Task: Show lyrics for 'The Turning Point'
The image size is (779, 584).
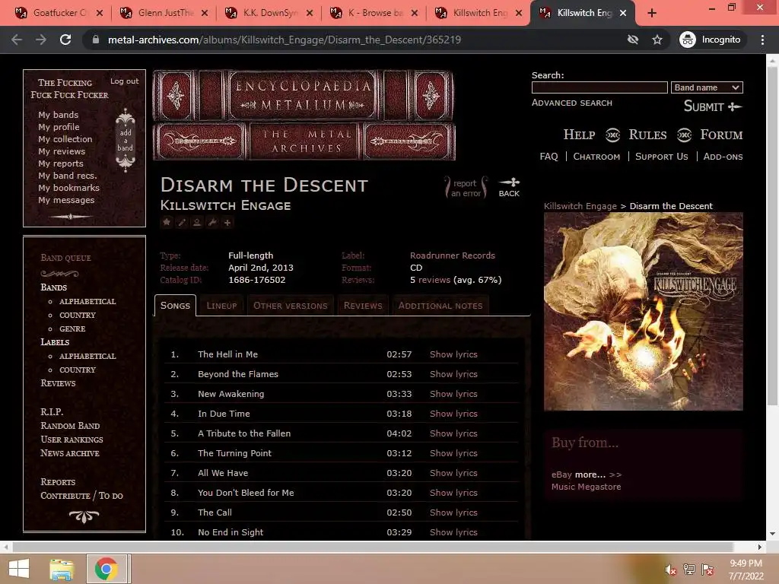Action: [x=453, y=453]
